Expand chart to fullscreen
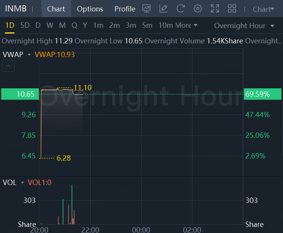The width and height of the screenshot is (283, 233). [x=215, y=8]
